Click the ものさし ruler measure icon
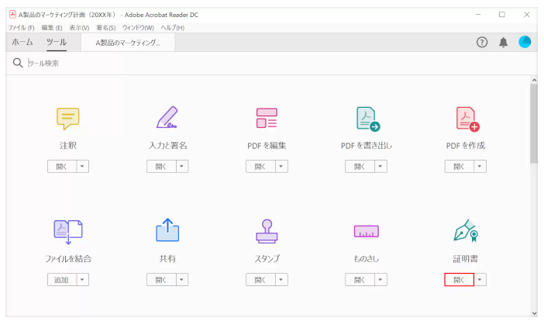 367,231
